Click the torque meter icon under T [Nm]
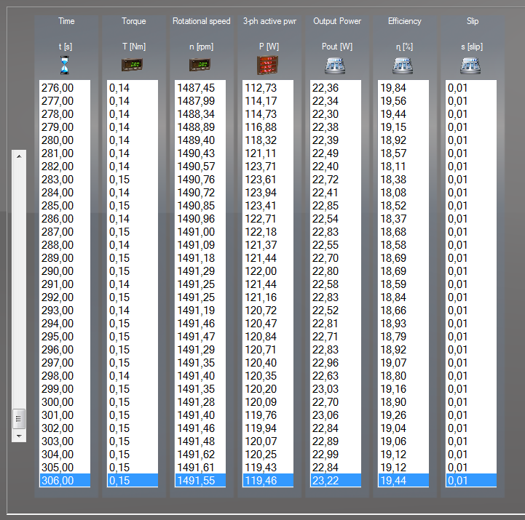This screenshot has width=525, height=520. (x=132, y=65)
